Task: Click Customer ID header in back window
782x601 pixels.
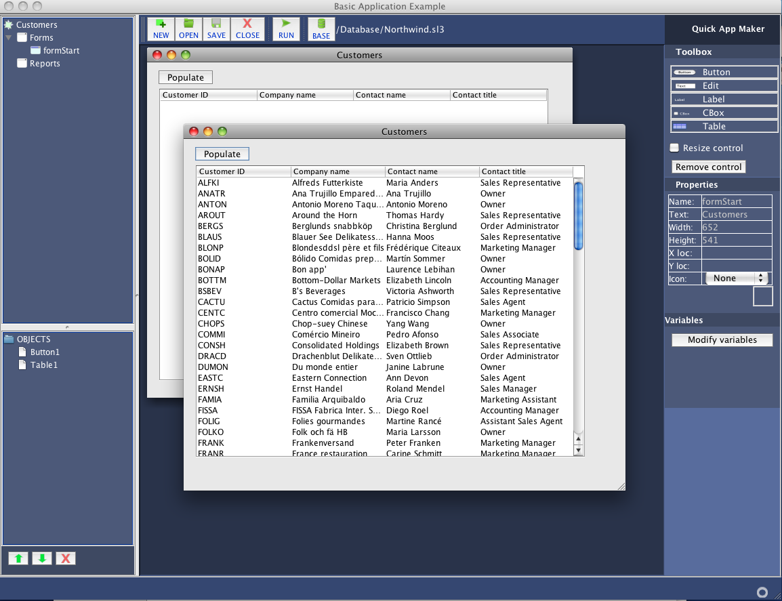Action: pos(209,95)
